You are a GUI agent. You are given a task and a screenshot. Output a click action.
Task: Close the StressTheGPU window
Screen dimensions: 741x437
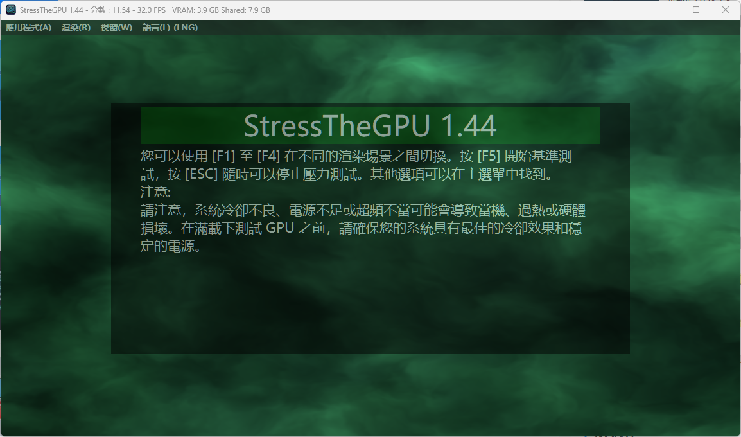tap(725, 10)
